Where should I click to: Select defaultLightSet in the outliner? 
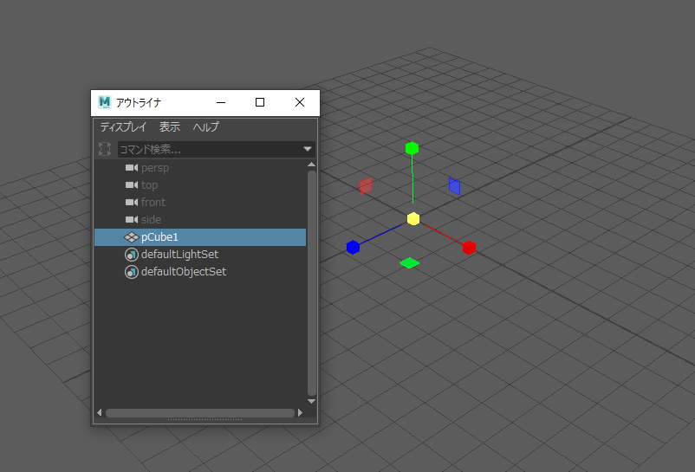200,255
